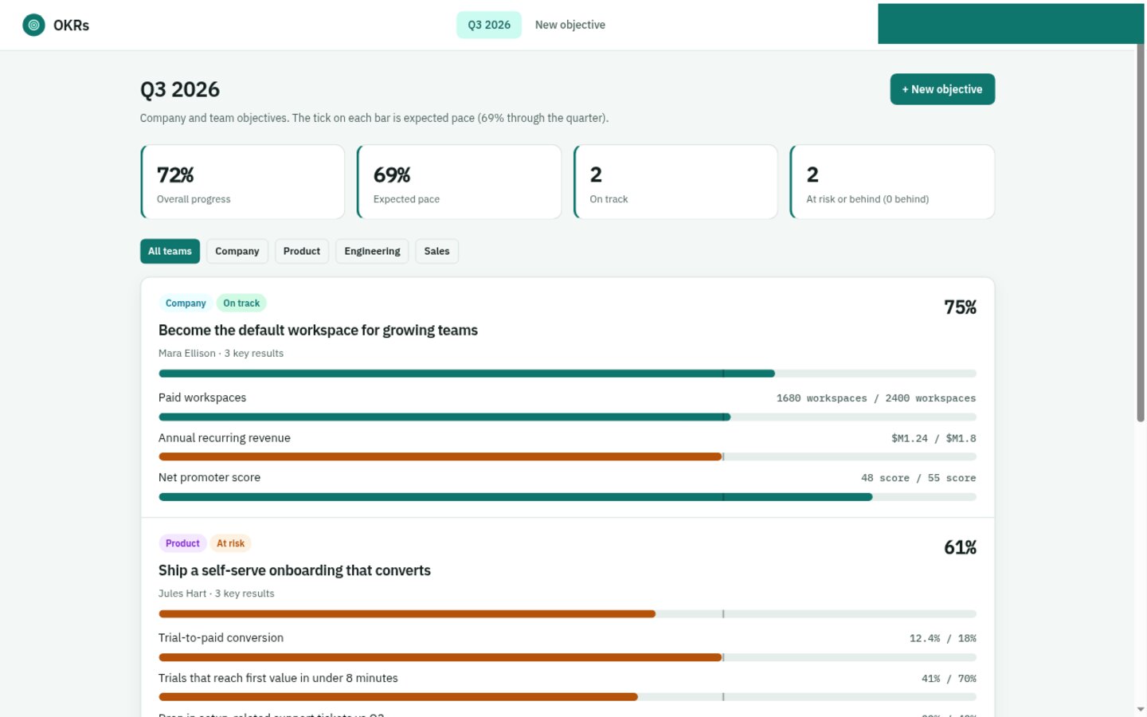The height and width of the screenshot is (717, 1147).
Task: Click the 75% objective progress value
Action: 960,308
